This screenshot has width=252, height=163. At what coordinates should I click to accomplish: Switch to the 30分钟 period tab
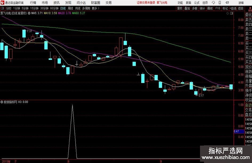tap(44, 8)
